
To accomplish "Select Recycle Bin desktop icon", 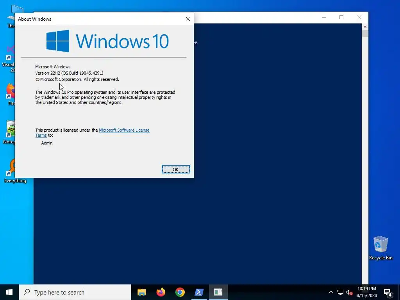I will point(380,248).
